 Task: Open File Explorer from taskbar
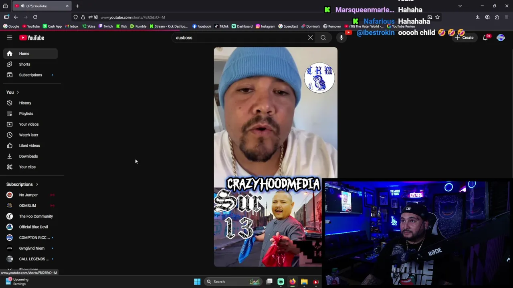point(304,282)
